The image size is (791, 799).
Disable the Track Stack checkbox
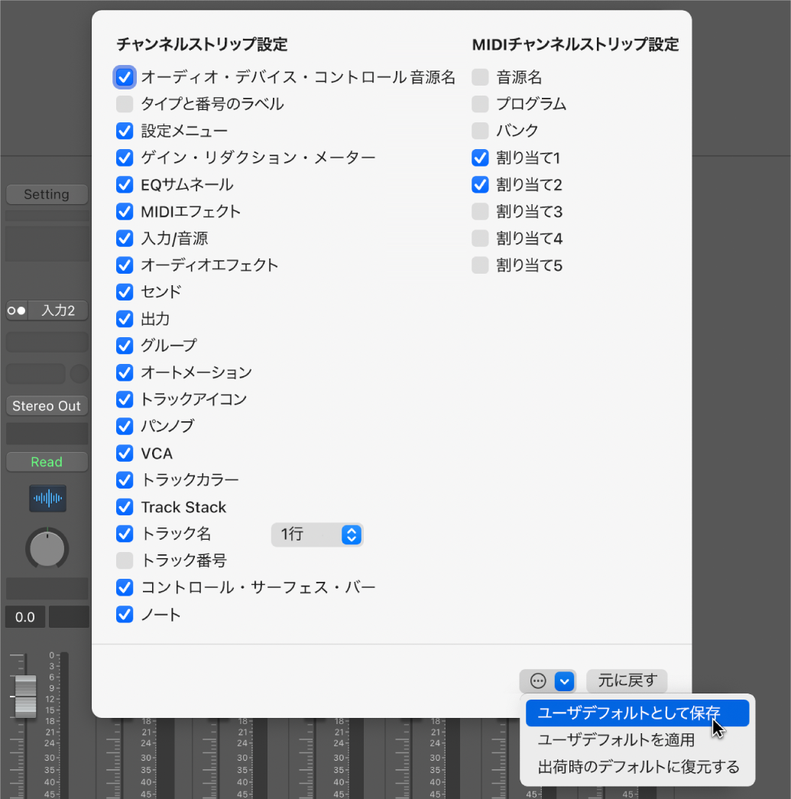pos(125,507)
